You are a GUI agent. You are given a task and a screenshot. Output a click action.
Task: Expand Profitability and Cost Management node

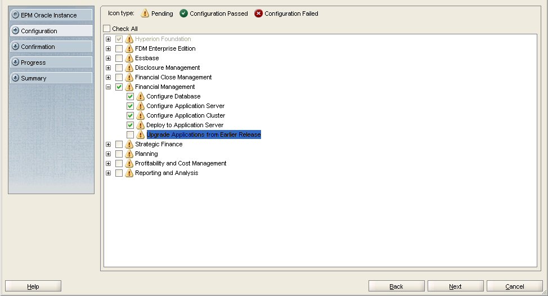click(x=109, y=164)
